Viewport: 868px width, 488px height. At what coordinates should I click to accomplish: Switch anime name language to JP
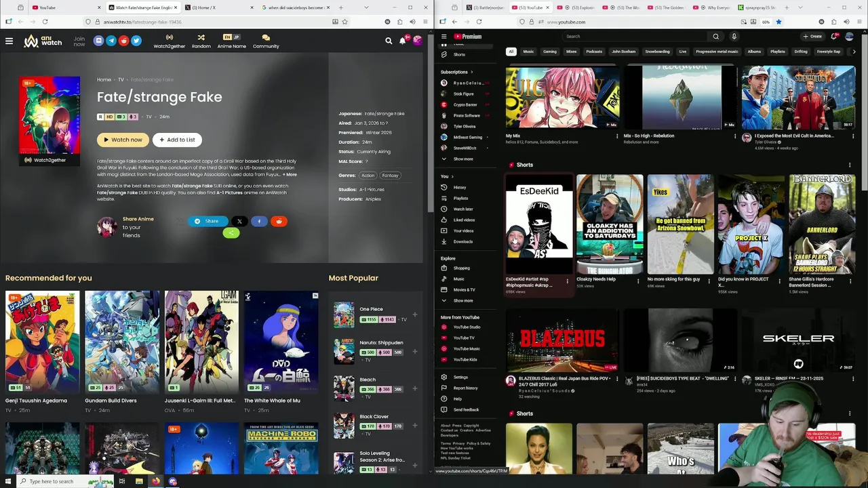[237, 37]
